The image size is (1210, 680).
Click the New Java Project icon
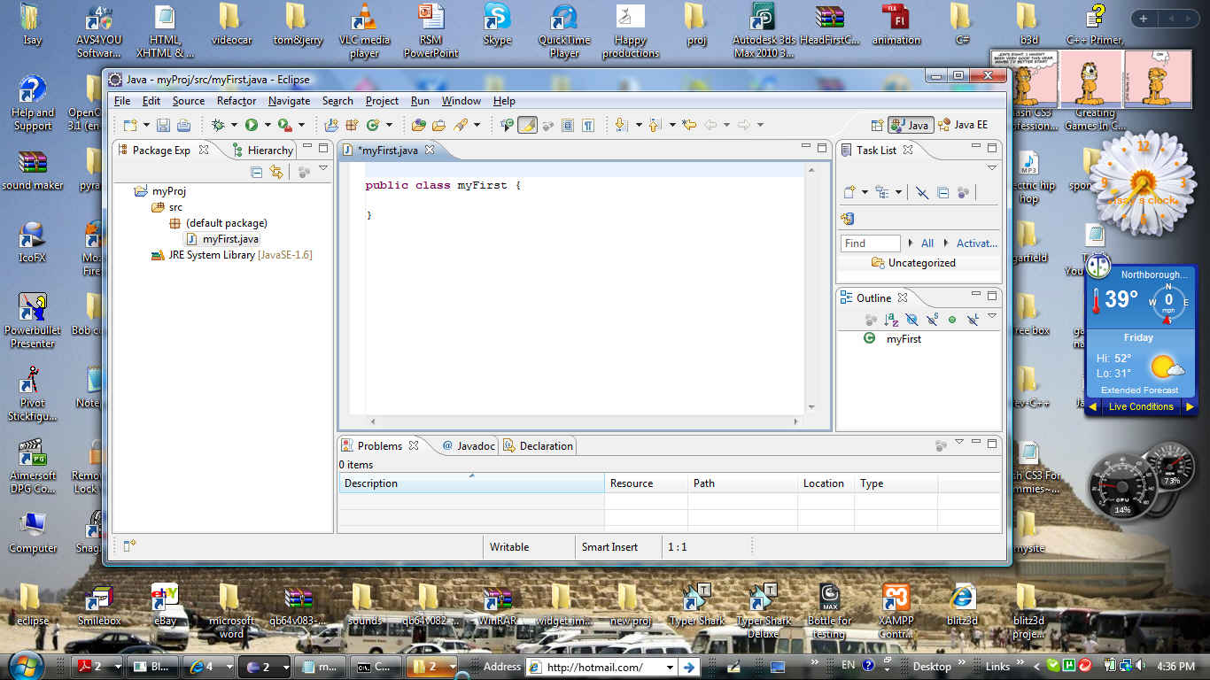(x=332, y=125)
